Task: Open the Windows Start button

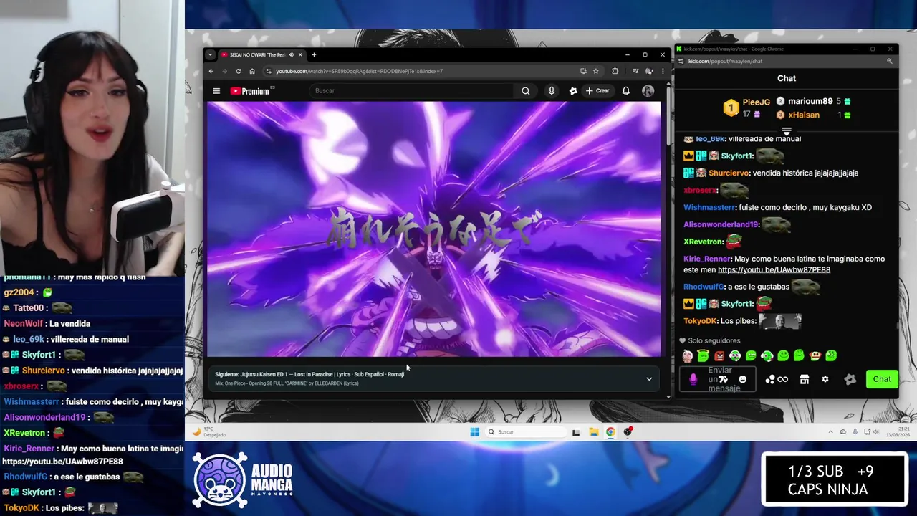Action: (474, 432)
